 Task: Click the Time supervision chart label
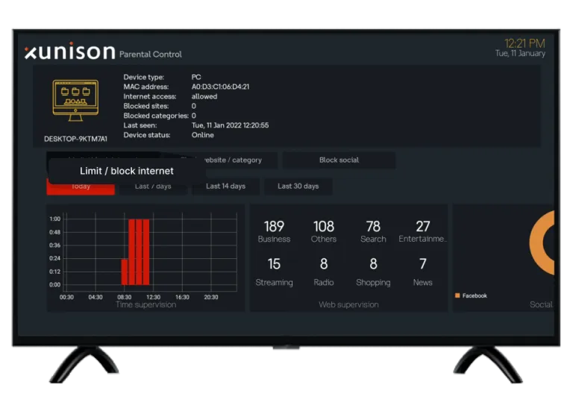click(x=145, y=304)
